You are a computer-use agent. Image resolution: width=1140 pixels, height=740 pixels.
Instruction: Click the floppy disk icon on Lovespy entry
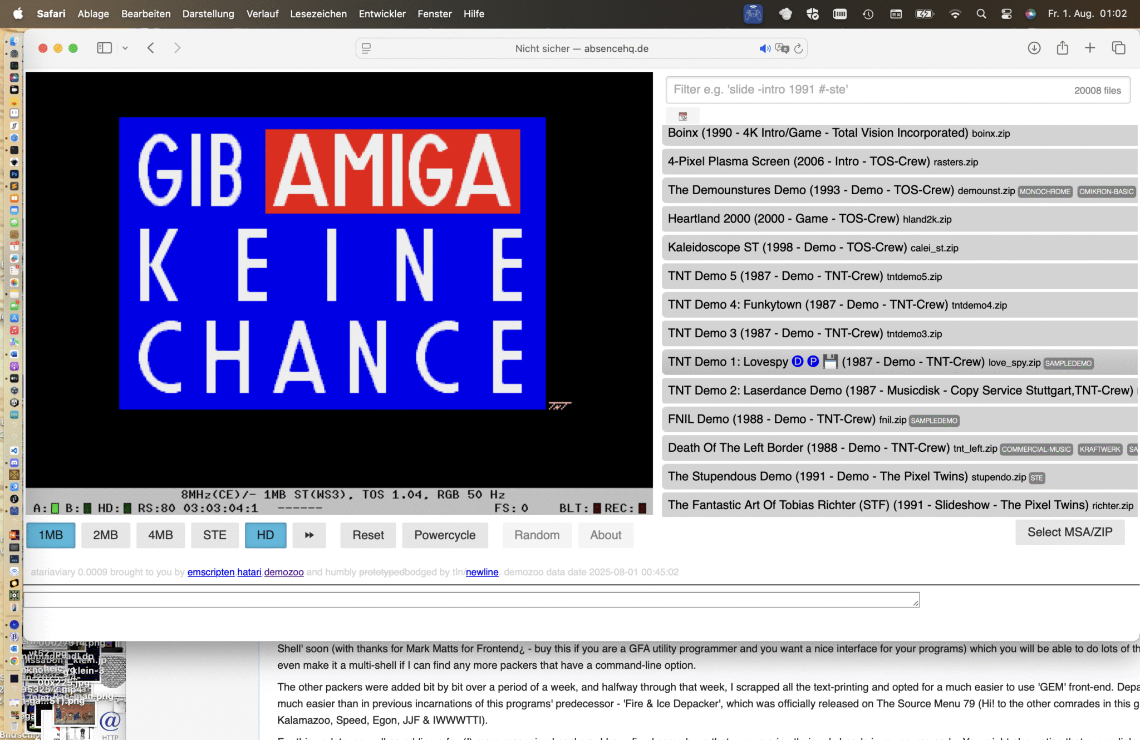830,362
